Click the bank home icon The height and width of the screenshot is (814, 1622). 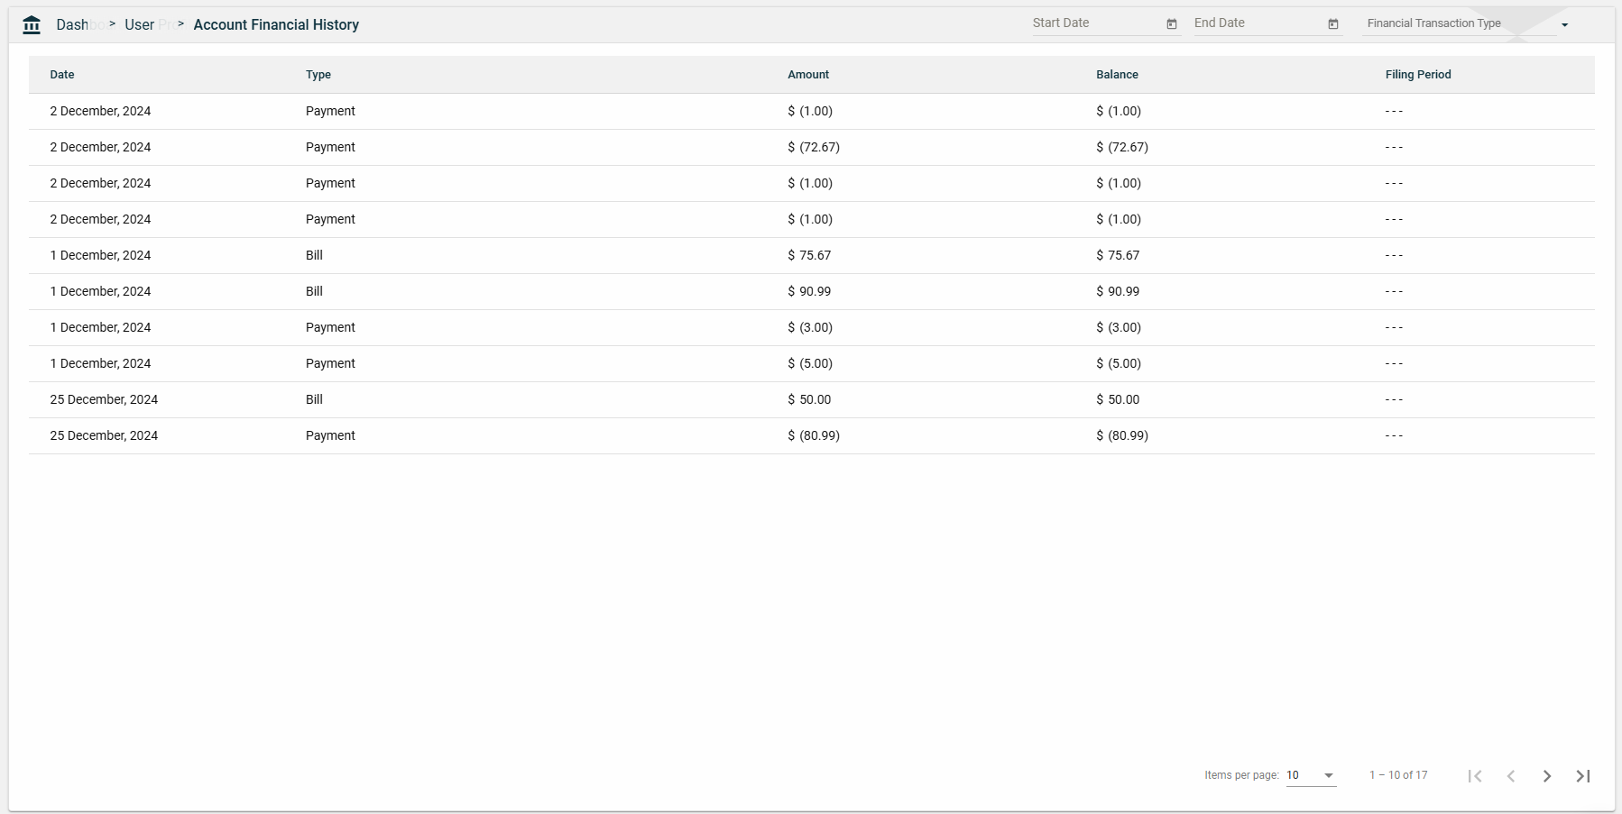32,25
